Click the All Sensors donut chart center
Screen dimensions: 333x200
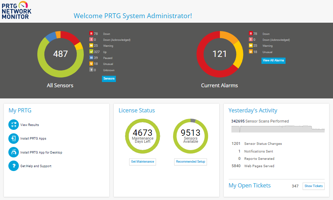click(x=60, y=54)
